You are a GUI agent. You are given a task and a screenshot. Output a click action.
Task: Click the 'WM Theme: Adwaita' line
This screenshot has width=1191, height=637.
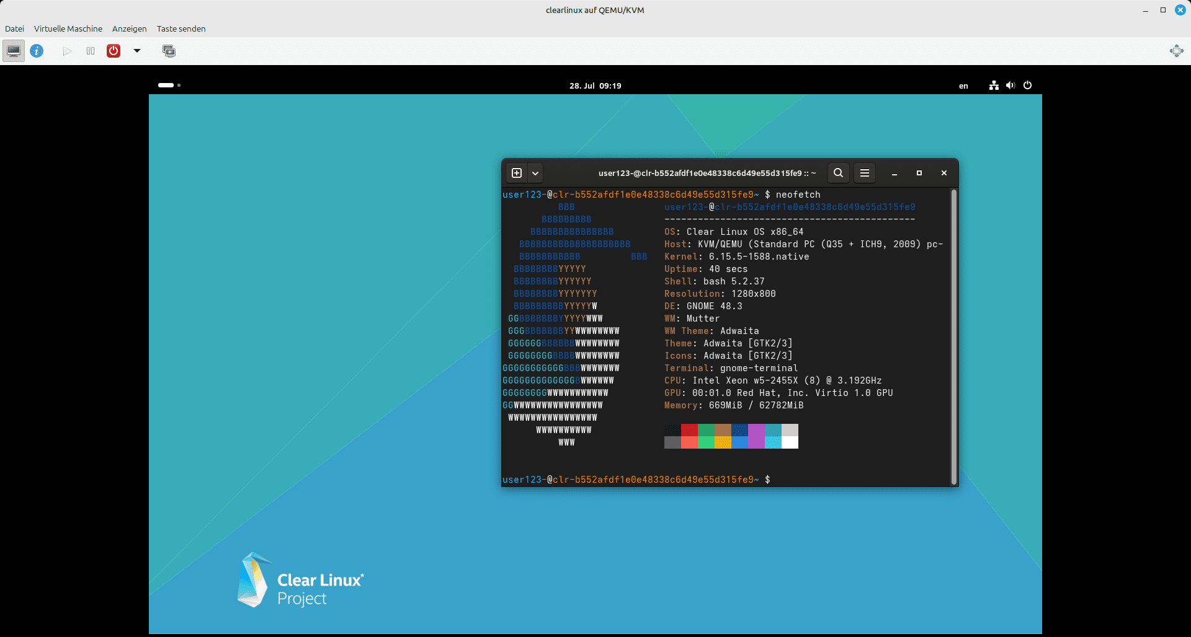click(711, 331)
